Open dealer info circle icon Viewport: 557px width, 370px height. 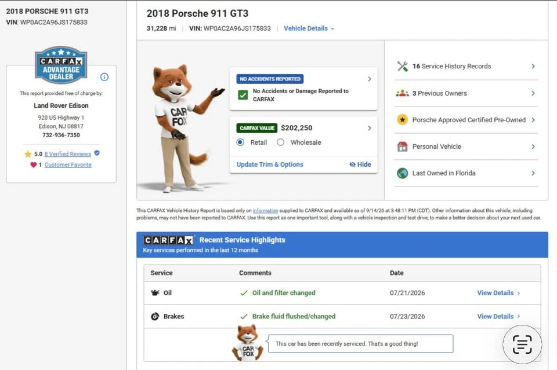pos(104,77)
